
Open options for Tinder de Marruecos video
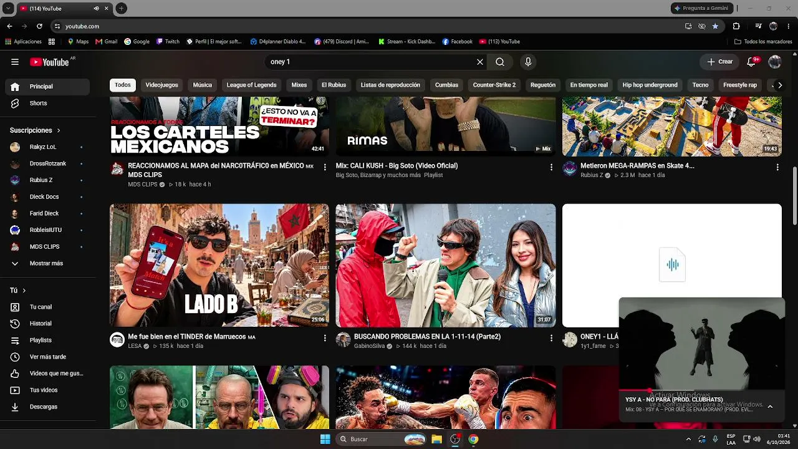click(325, 338)
